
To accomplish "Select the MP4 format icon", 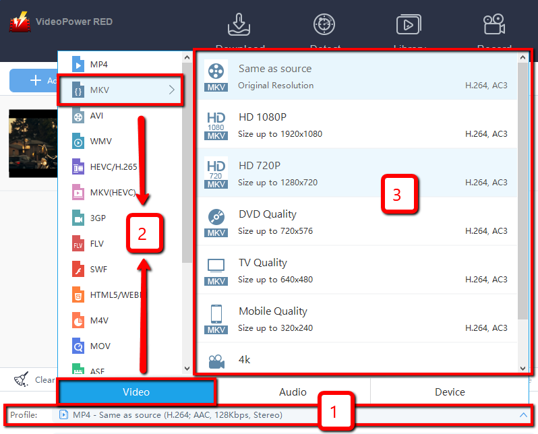I will [79, 65].
